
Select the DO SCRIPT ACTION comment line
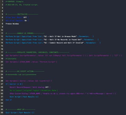(x=25, y=71)
